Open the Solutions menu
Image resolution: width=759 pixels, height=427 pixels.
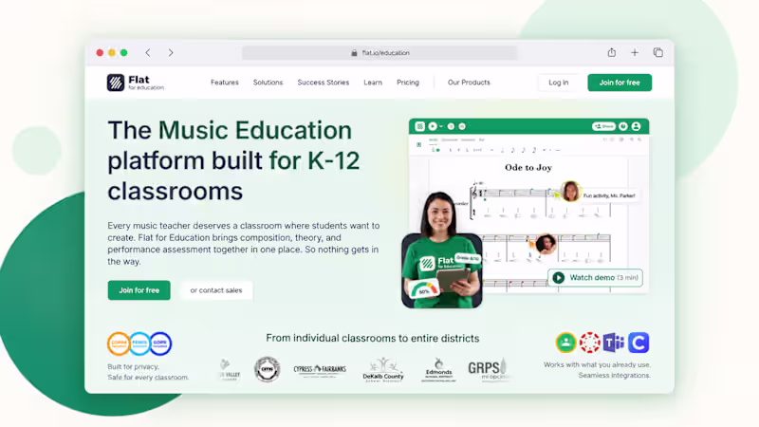point(268,83)
